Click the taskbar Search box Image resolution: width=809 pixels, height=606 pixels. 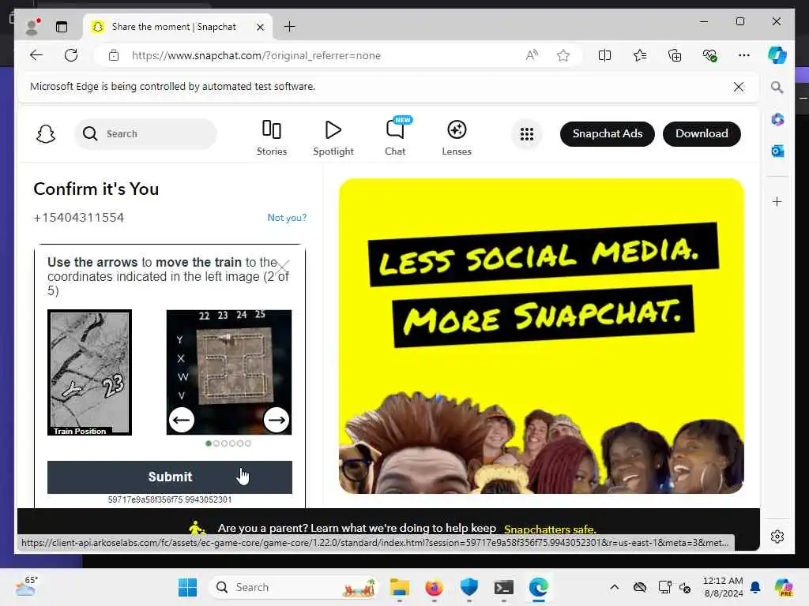click(294, 587)
